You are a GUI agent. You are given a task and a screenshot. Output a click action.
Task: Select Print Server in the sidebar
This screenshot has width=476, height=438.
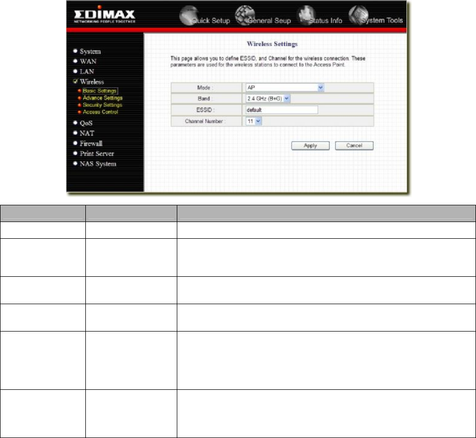(97, 154)
